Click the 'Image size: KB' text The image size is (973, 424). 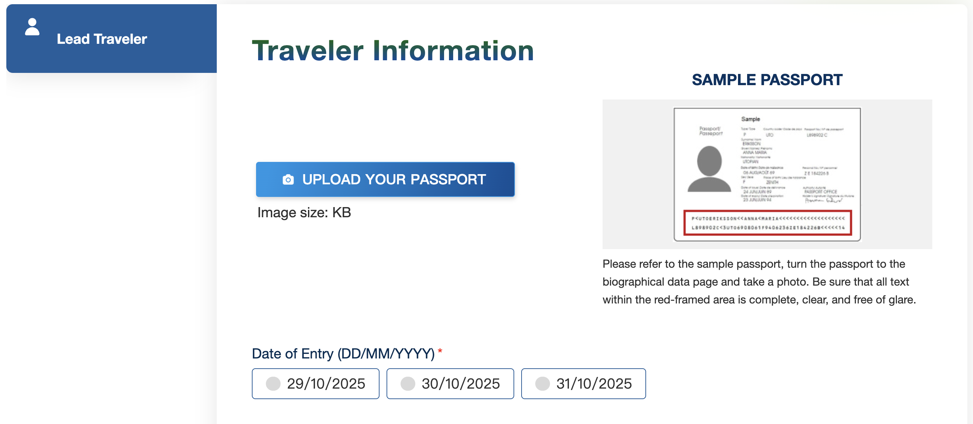[304, 213]
